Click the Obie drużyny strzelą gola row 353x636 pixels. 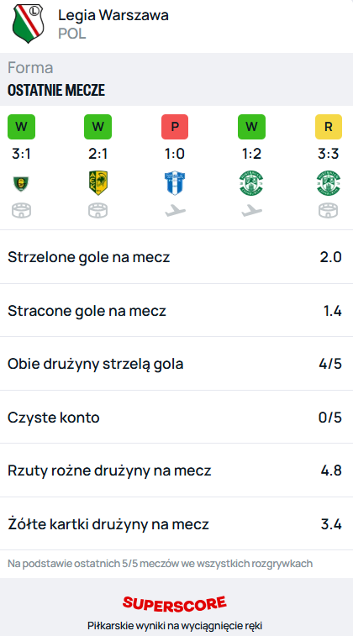[x=176, y=364]
